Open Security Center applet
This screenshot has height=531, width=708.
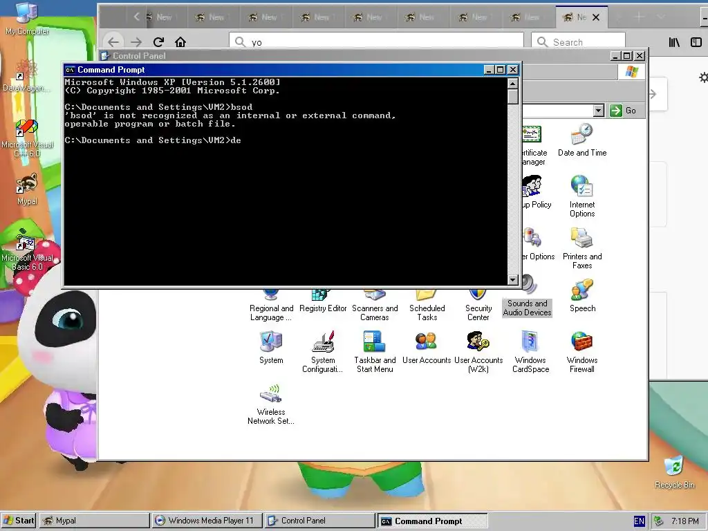click(x=478, y=305)
